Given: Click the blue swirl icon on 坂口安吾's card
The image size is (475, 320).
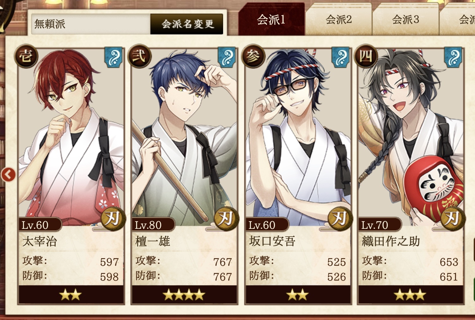Looking at the screenshot, I should pyautogui.click(x=340, y=57).
